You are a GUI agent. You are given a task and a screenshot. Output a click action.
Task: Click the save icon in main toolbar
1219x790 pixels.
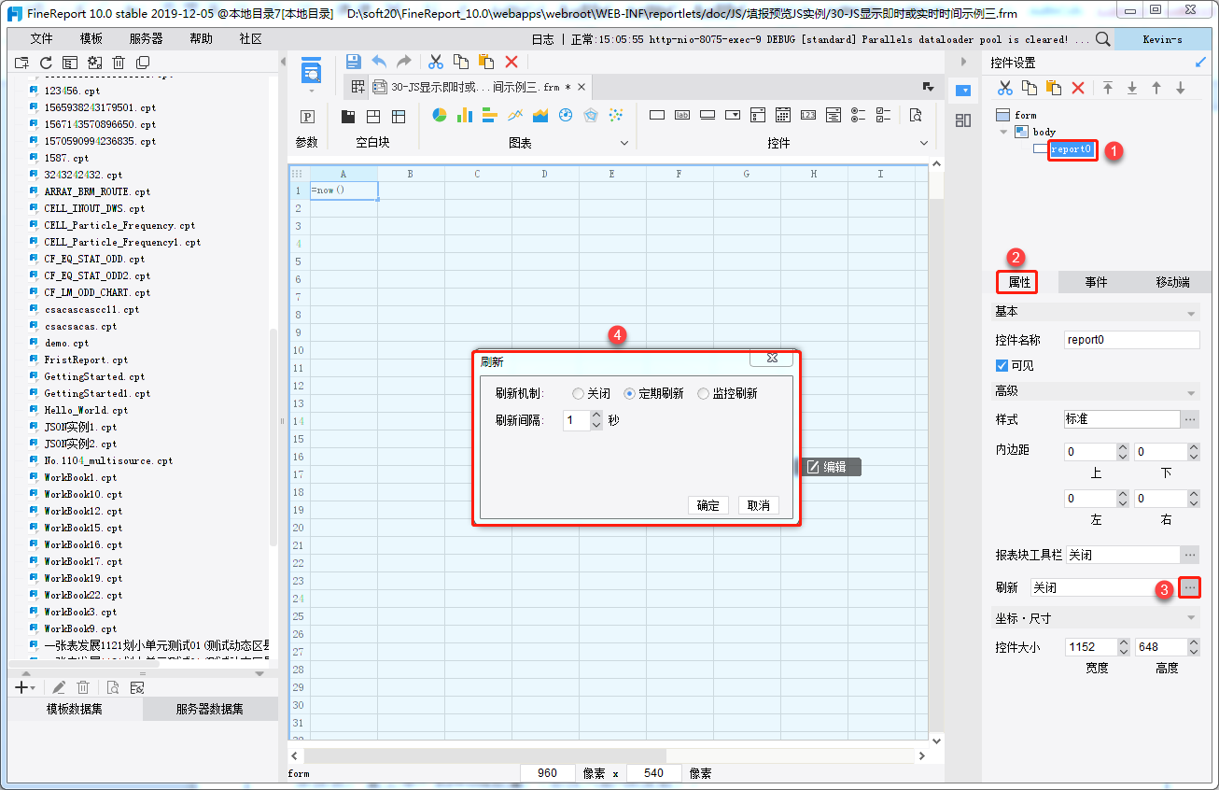(x=354, y=62)
